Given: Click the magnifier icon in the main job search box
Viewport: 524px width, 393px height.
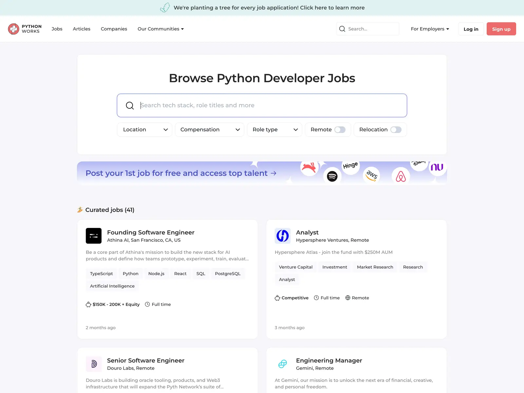Looking at the screenshot, I should point(130,105).
